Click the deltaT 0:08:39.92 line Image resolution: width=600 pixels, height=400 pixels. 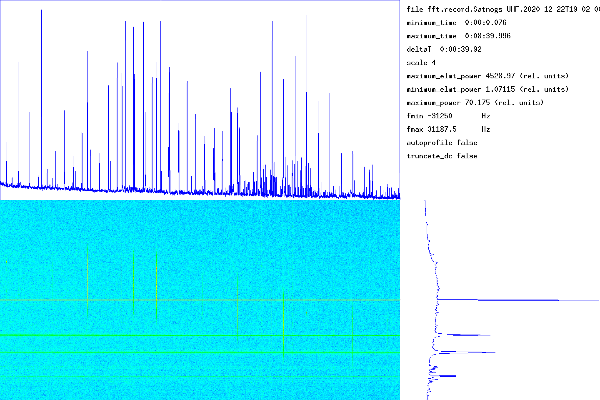click(444, 49)
